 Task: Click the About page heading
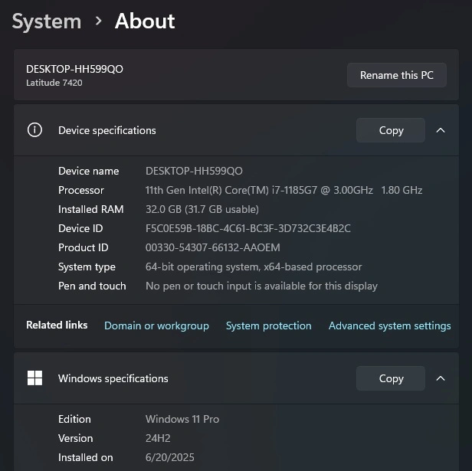[x=145, y=21]
